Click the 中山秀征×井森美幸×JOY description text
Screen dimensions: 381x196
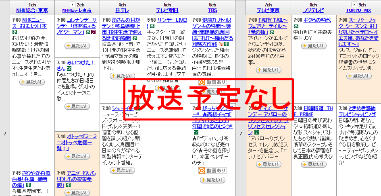[312, 35]
